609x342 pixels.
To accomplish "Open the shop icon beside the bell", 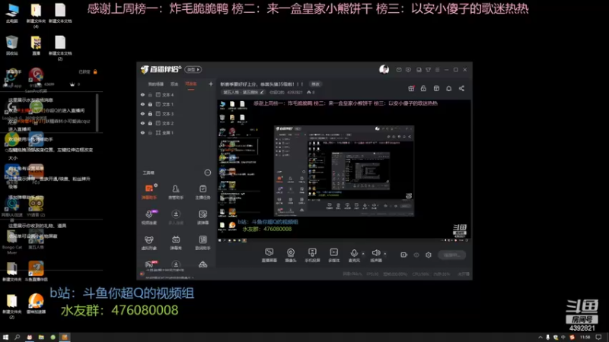I will (x=436, y=88).
